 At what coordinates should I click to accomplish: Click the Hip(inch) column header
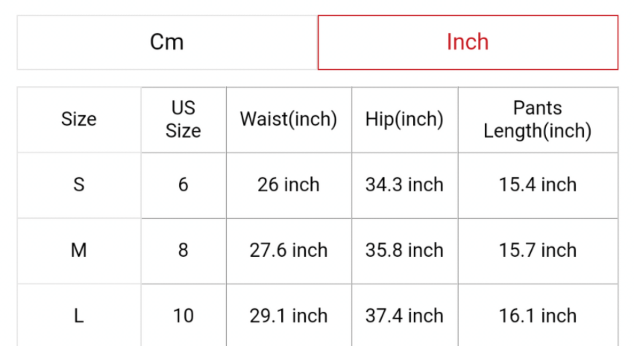[404, 119]
